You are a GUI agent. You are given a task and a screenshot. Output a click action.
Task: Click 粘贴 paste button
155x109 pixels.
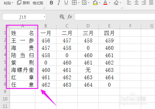tap(7, 3)
